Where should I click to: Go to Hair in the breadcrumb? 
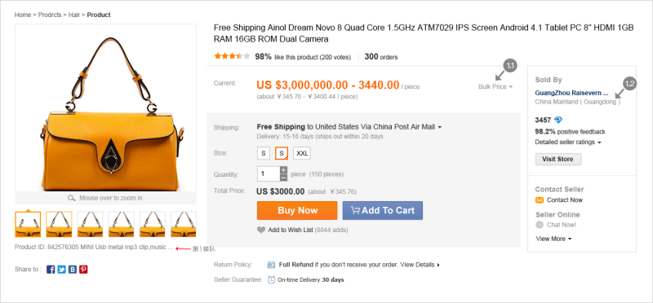point(74,15)
